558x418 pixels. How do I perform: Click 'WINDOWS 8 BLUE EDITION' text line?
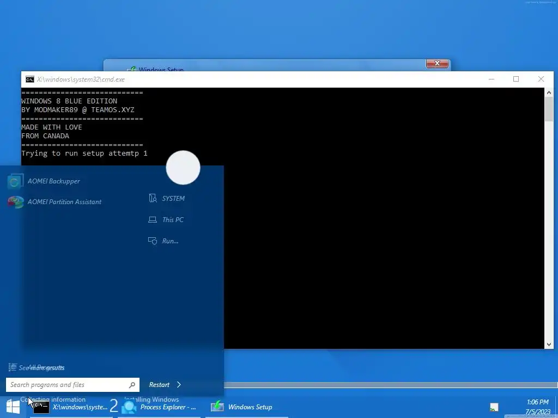[69, 101]
